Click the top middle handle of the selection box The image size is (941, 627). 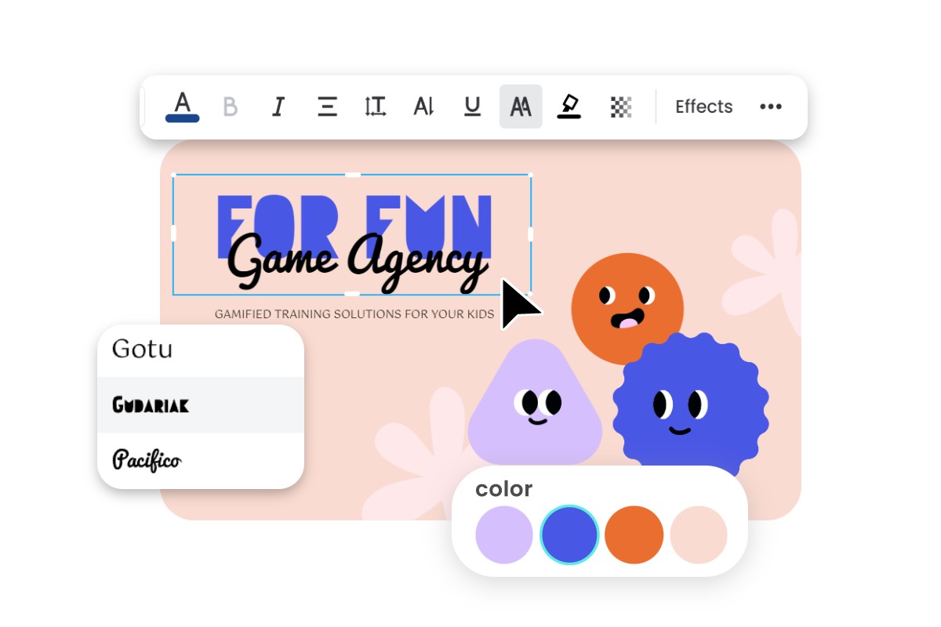click(352, 175)
